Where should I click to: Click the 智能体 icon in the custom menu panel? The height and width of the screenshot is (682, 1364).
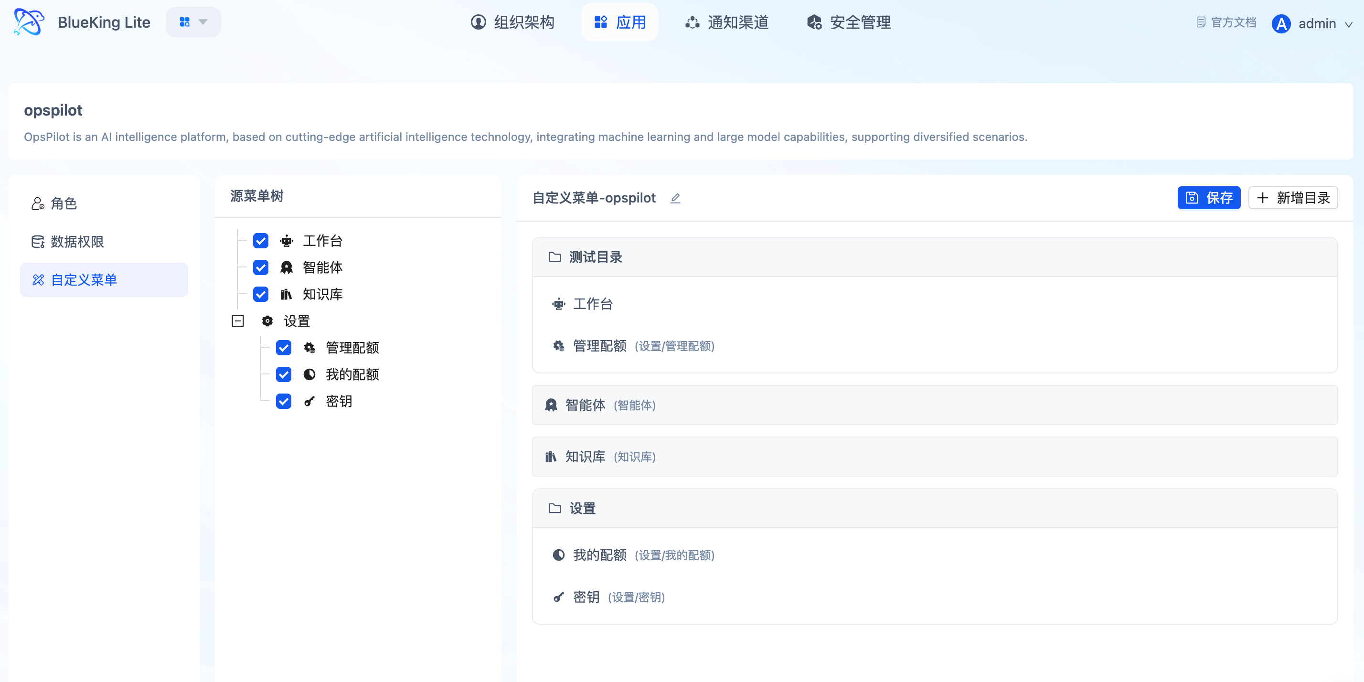click(551, 405)
